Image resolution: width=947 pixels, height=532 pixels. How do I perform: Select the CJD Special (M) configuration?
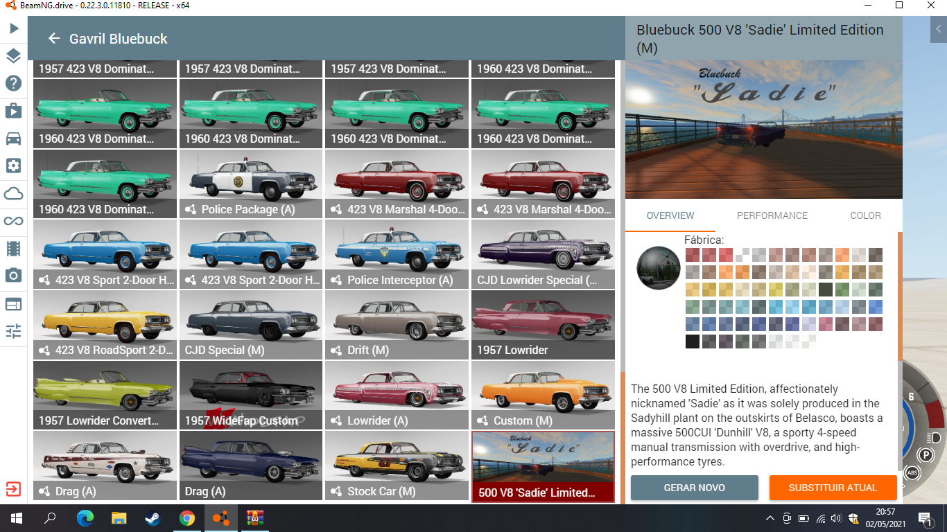251,325
